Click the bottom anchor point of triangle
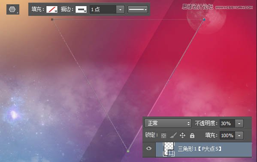Image resolution: width=257 pixels, height=162 pixels. pos(128,151)
